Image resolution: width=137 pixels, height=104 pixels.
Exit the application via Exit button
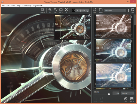126,100
